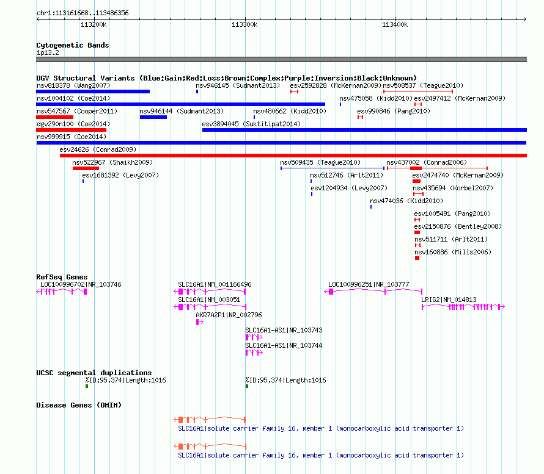The width and height of the screenshot is (544, 474).
Task: Click the red bar of nsv547567 (Cooper2011)
Action: pyautogui.click(x=54, y=117)
